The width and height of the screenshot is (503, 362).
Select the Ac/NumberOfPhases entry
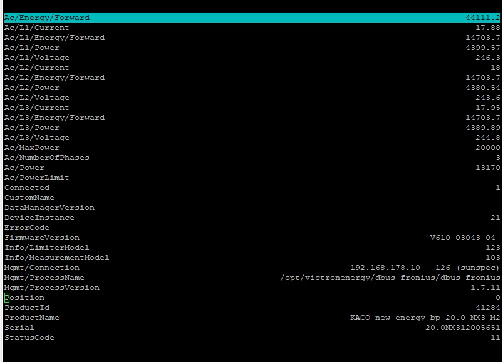[252, 158]
